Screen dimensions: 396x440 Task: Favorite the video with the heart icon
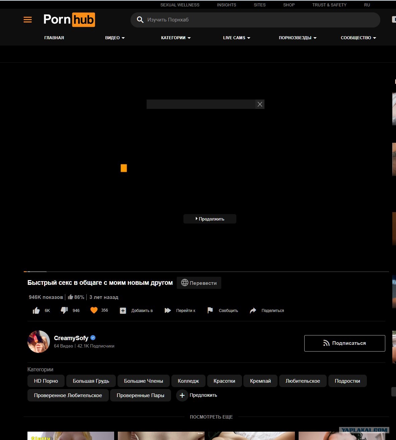tap(94, 310)
